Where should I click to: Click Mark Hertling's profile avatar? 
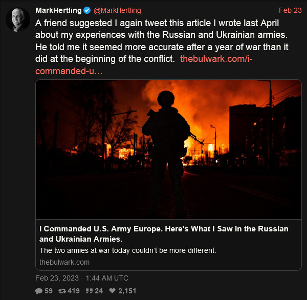tap(18, 19)
